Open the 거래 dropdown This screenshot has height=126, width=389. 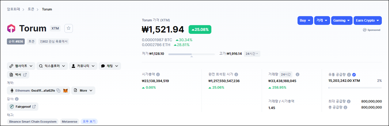click(322, 20)
